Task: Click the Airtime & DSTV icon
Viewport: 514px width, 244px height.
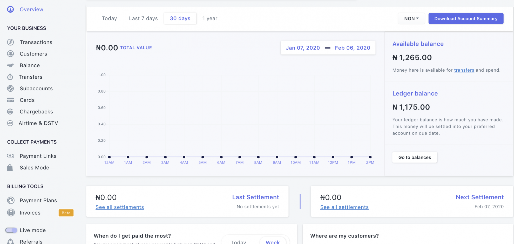Action: [x=10, y=123]
